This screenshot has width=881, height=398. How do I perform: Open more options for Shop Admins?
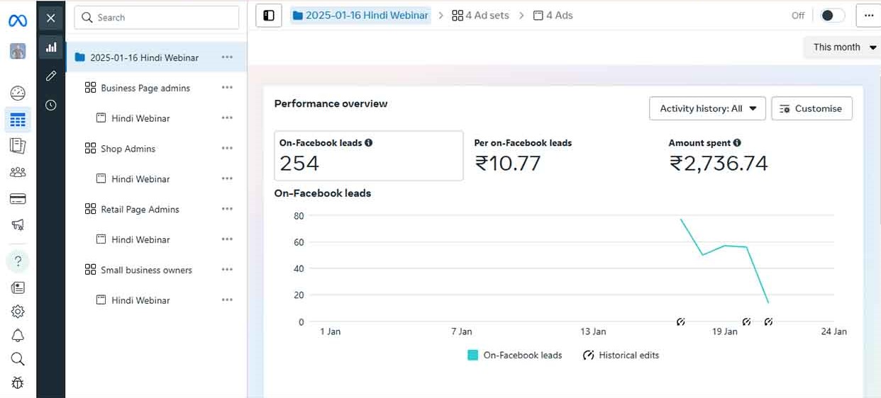tap(227, 149)
